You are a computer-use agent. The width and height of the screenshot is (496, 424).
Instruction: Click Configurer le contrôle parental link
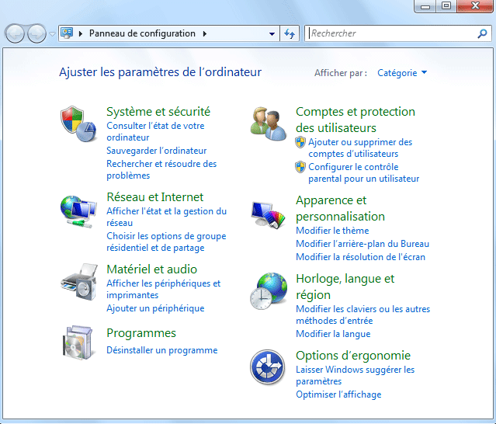pyautogui.click(x=364, y=172)
